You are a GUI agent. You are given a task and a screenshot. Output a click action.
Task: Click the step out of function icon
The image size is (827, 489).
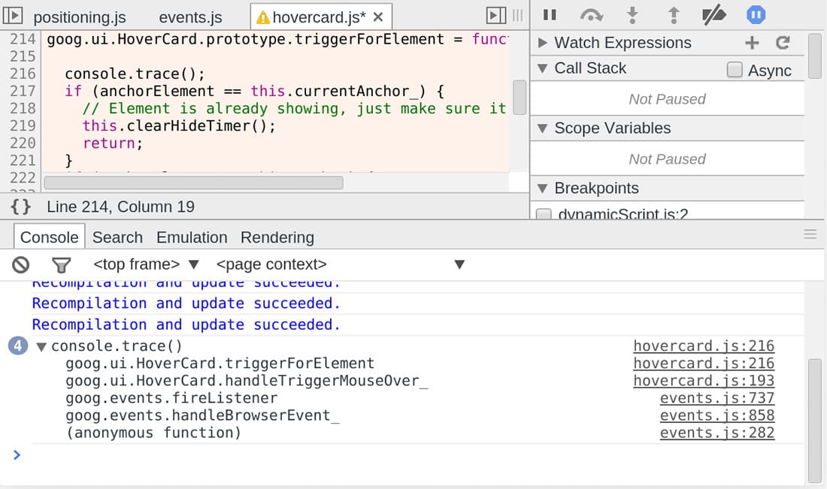tap(674, 15)
